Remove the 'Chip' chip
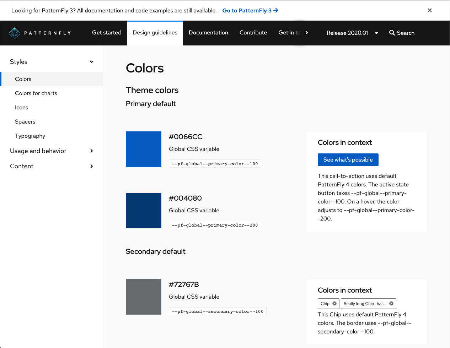Screen dimensions: 450x348 point(334,304)
